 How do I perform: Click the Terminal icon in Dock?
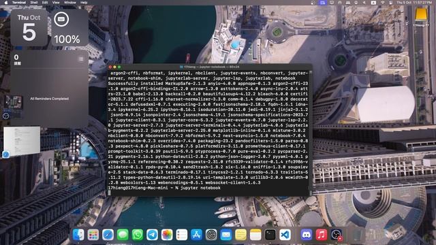270,235
